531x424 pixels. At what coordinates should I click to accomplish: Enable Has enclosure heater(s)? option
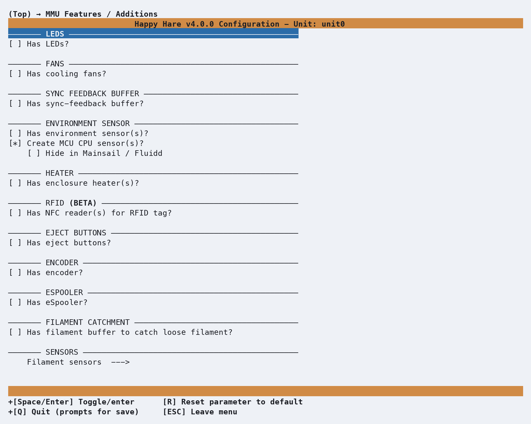15,183
